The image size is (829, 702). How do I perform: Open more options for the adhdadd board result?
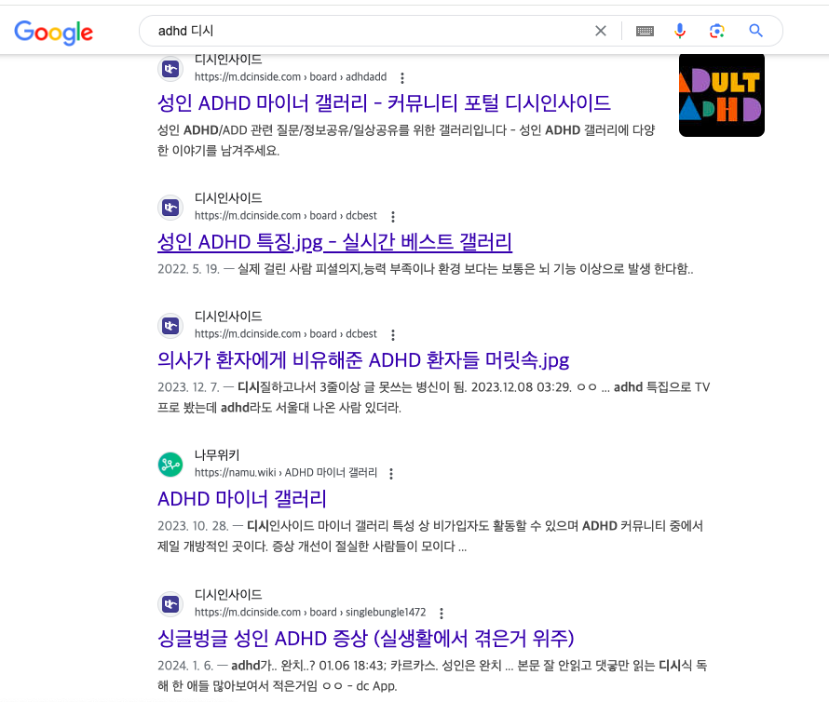pos(402,77)
